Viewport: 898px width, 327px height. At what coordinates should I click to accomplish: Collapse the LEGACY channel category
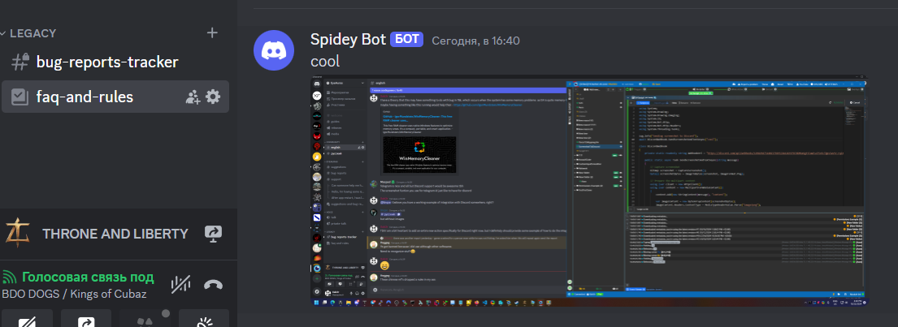click(33, 33)
